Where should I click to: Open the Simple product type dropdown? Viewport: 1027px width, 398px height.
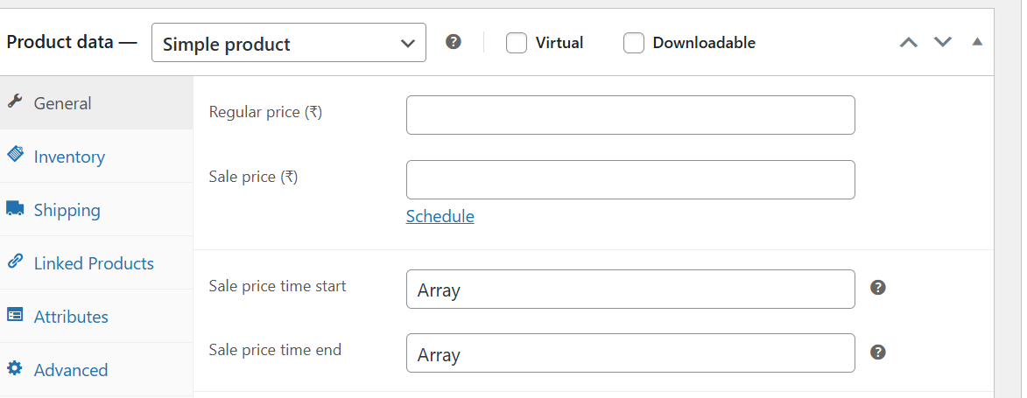pyautogui.click(x=288, y=43)
